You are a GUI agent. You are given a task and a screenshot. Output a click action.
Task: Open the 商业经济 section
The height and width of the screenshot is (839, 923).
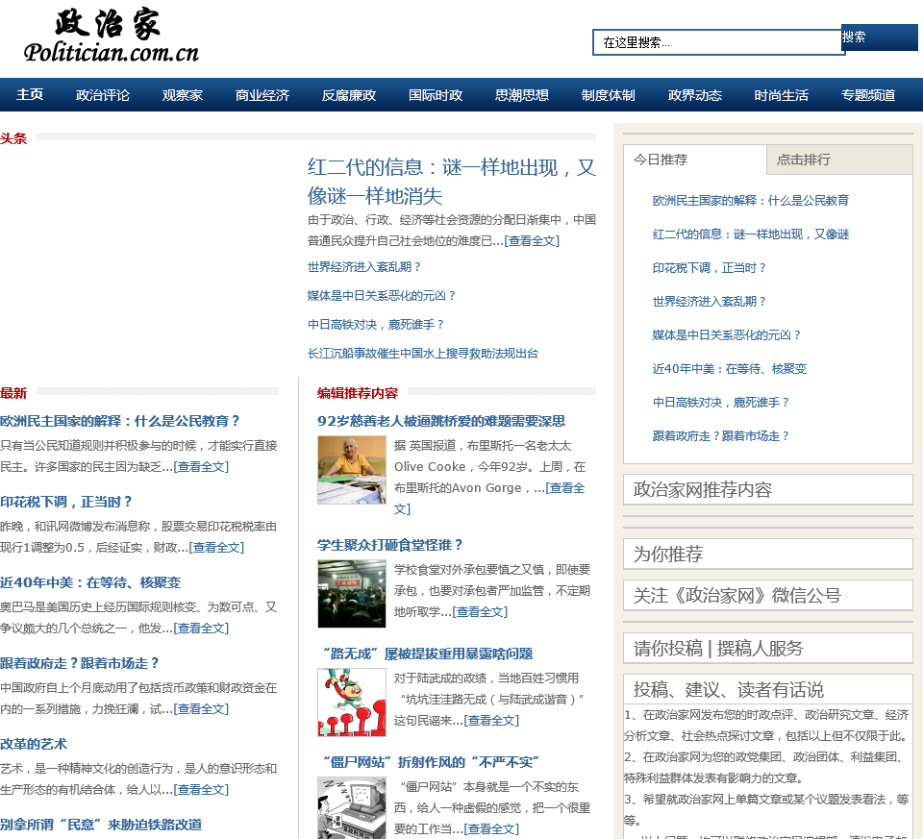(x=262, y=95)
